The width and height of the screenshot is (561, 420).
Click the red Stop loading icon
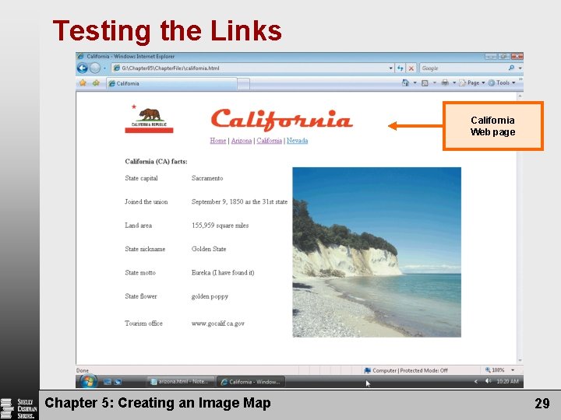[x=411, y=68]
